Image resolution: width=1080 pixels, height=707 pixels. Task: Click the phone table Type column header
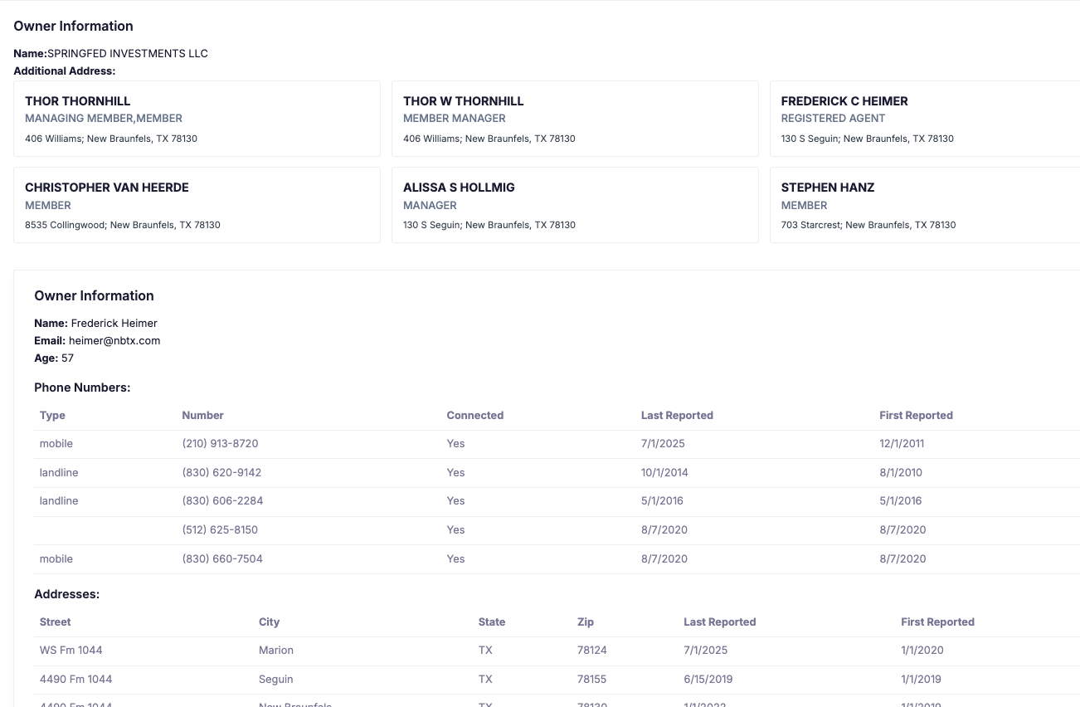[52, 415]
